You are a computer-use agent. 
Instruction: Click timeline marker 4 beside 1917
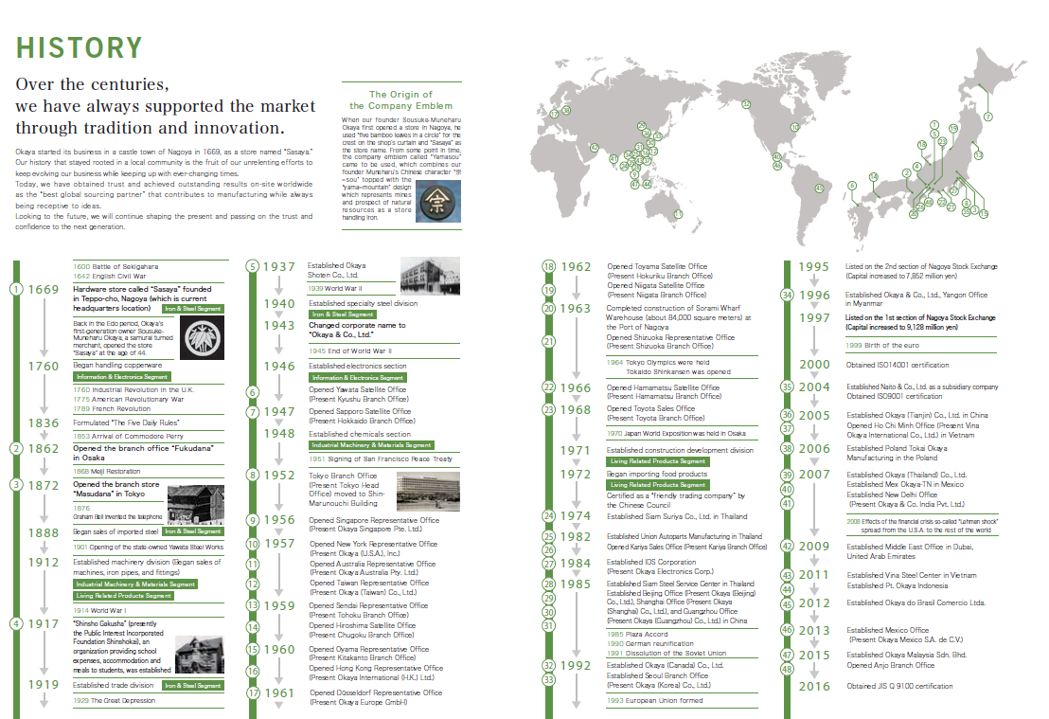[16, 623]
